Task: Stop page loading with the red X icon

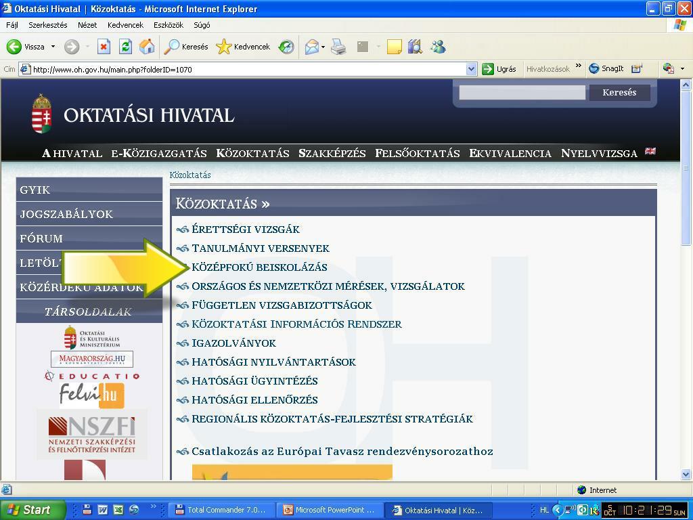Action: (x=104, y=47)
